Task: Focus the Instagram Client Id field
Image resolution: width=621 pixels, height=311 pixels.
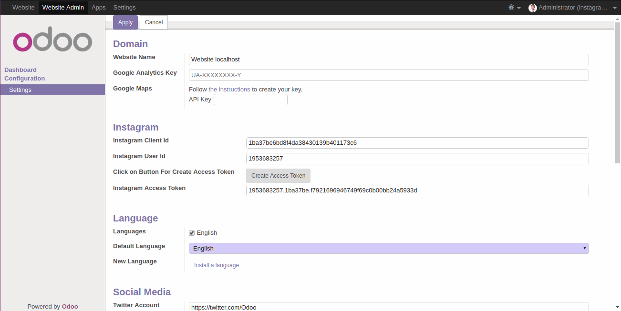Action: (x=417, y=143)
